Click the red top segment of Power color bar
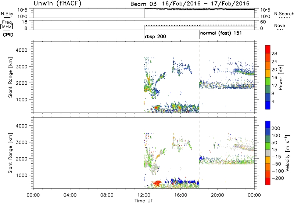Viewport: 294px width, 203px height. pyautogui.click(x=268, y=49)
